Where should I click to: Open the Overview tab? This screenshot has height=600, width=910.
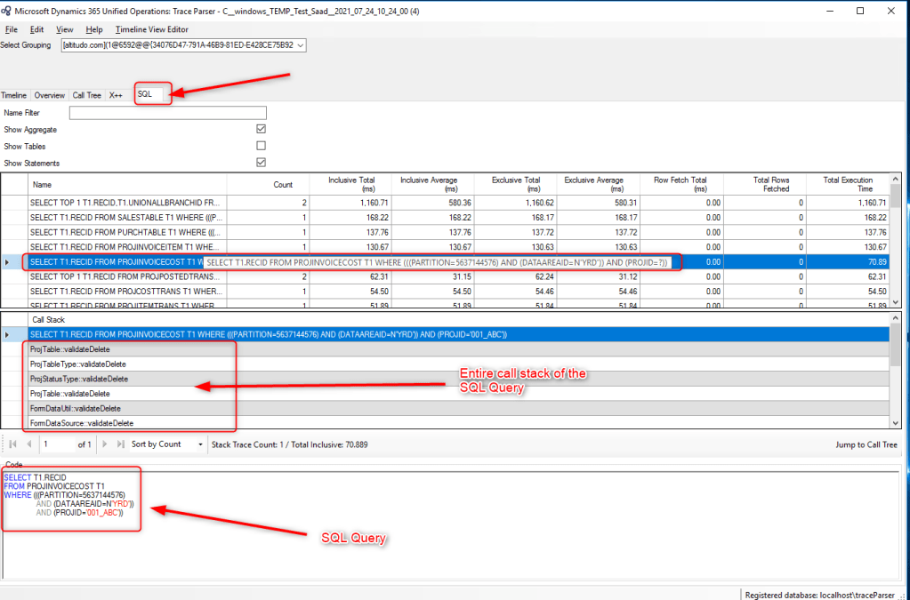(x=49, y=95)
